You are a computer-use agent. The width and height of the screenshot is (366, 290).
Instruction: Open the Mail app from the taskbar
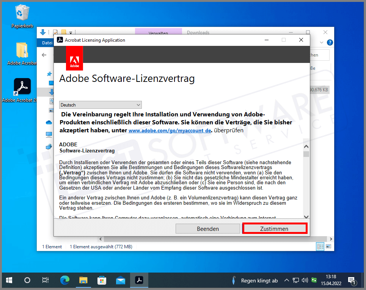tap(120, 280)
